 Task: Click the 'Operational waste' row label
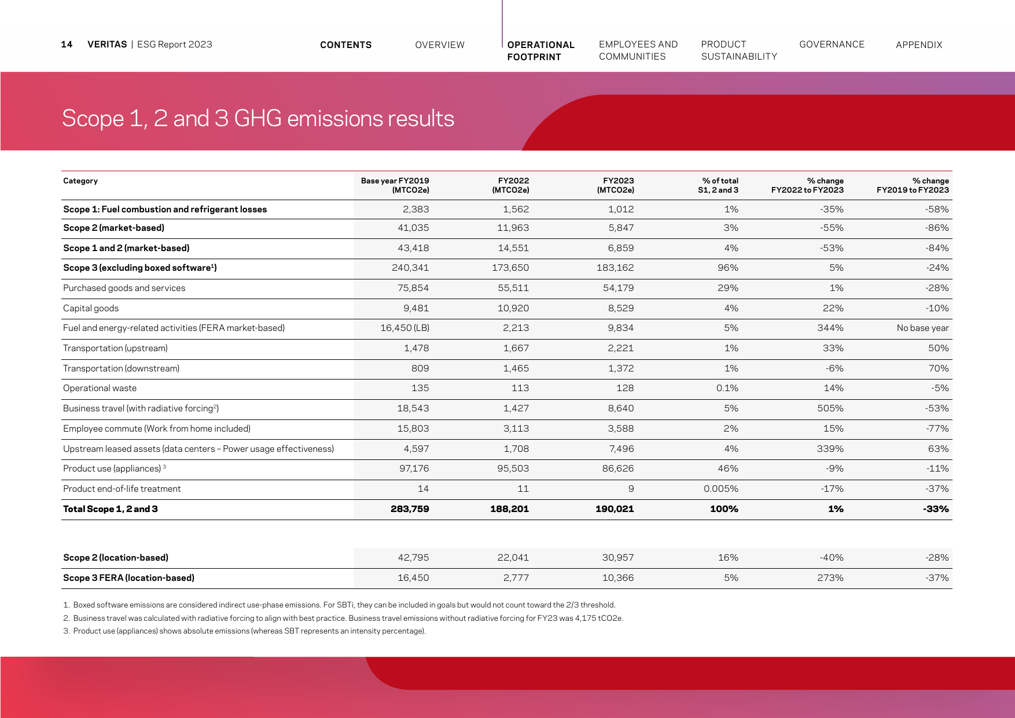[x=100, y=388]
